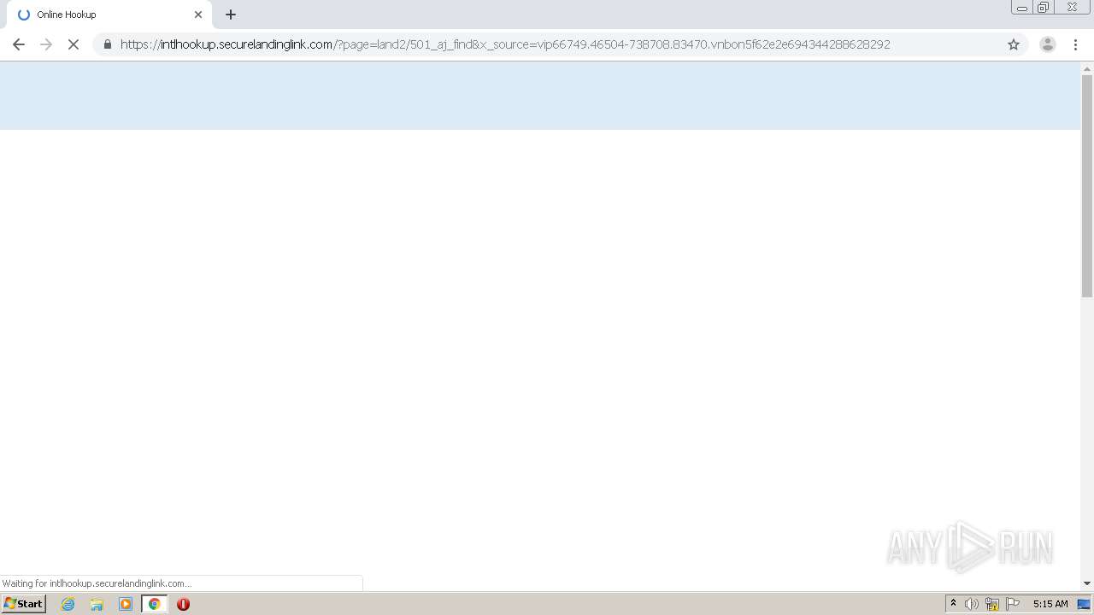The image size is (1094, 615).
Task: Stop loading the page
Action: (74, 44)
